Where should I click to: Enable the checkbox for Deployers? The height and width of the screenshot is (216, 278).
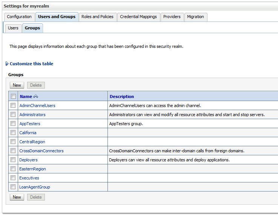tap(13, 160)
